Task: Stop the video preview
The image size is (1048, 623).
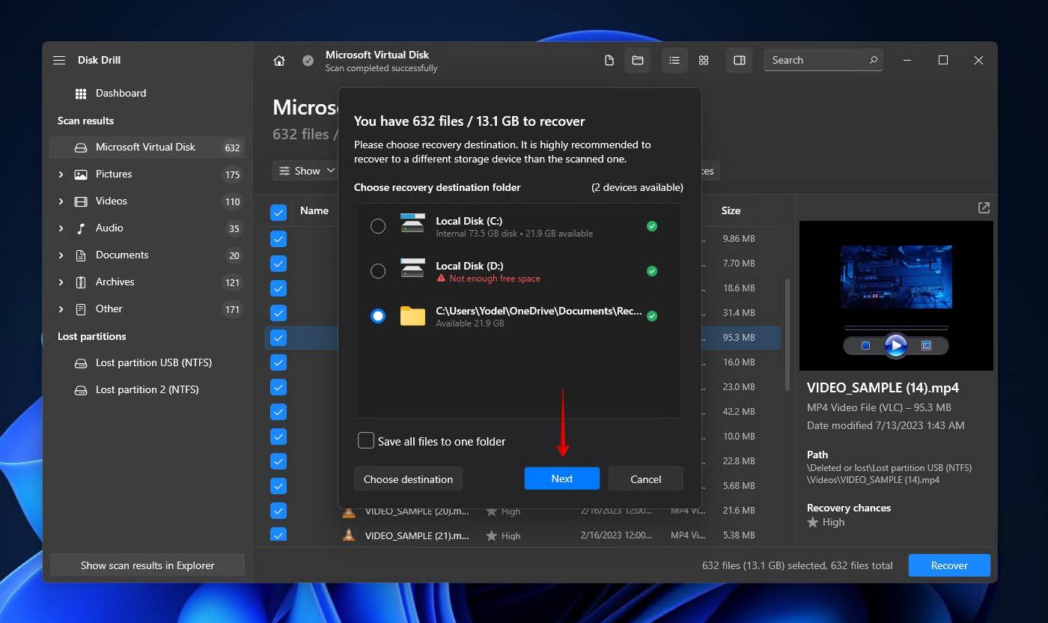Action: pos(865,345)
